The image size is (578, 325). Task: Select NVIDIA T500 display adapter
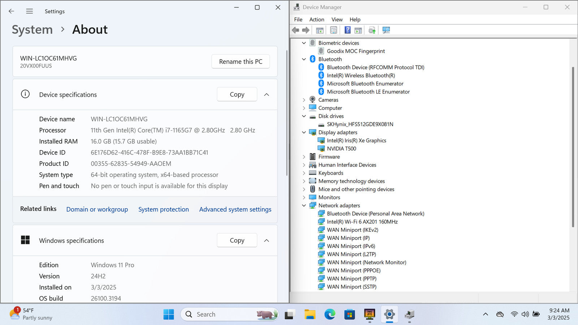tap(341, 148)
